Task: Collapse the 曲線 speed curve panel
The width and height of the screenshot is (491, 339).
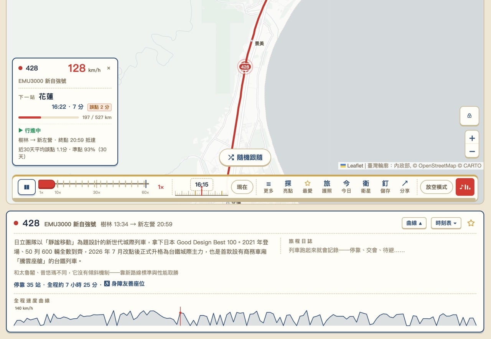Action: (x=414, y=223)
